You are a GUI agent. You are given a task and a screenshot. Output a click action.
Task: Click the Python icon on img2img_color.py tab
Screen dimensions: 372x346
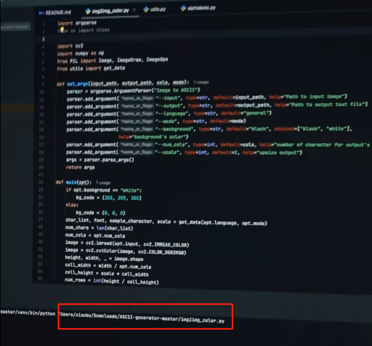(88, 11)
